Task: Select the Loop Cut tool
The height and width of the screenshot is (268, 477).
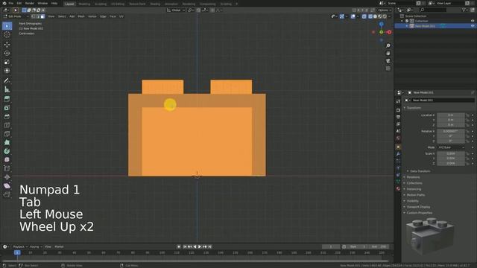Action: pos(7,125)
